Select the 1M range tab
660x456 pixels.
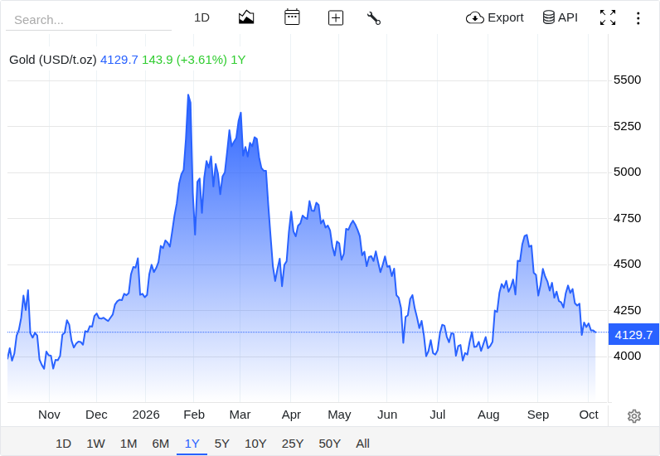129,444
